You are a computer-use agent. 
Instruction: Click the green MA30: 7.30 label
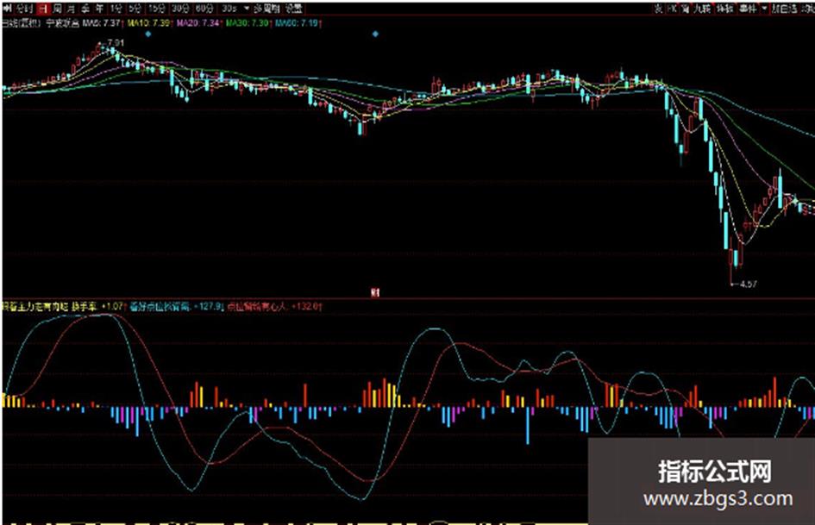(x=248, y=23)
